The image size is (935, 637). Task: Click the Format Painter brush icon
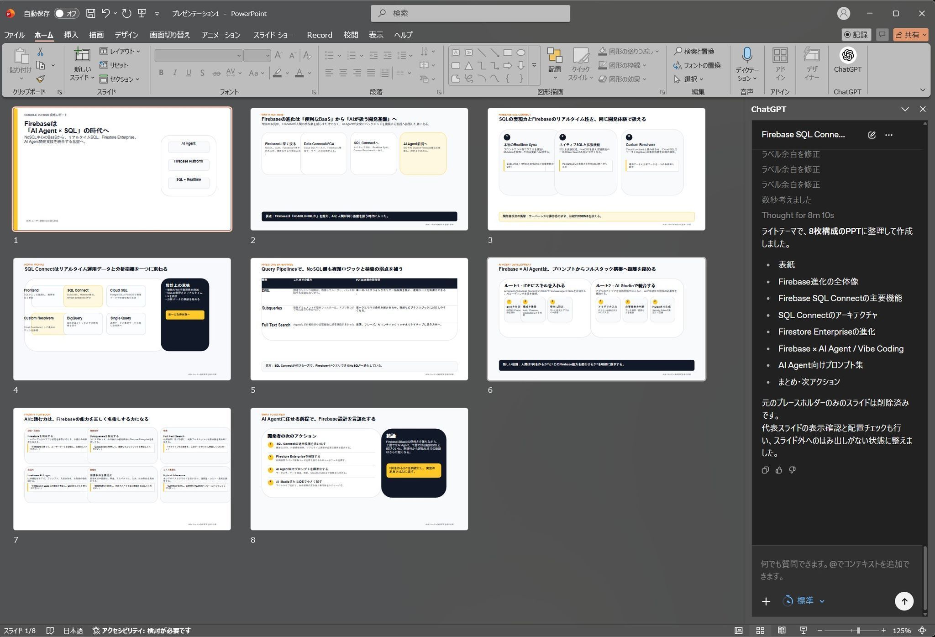(x=40, y=79)
